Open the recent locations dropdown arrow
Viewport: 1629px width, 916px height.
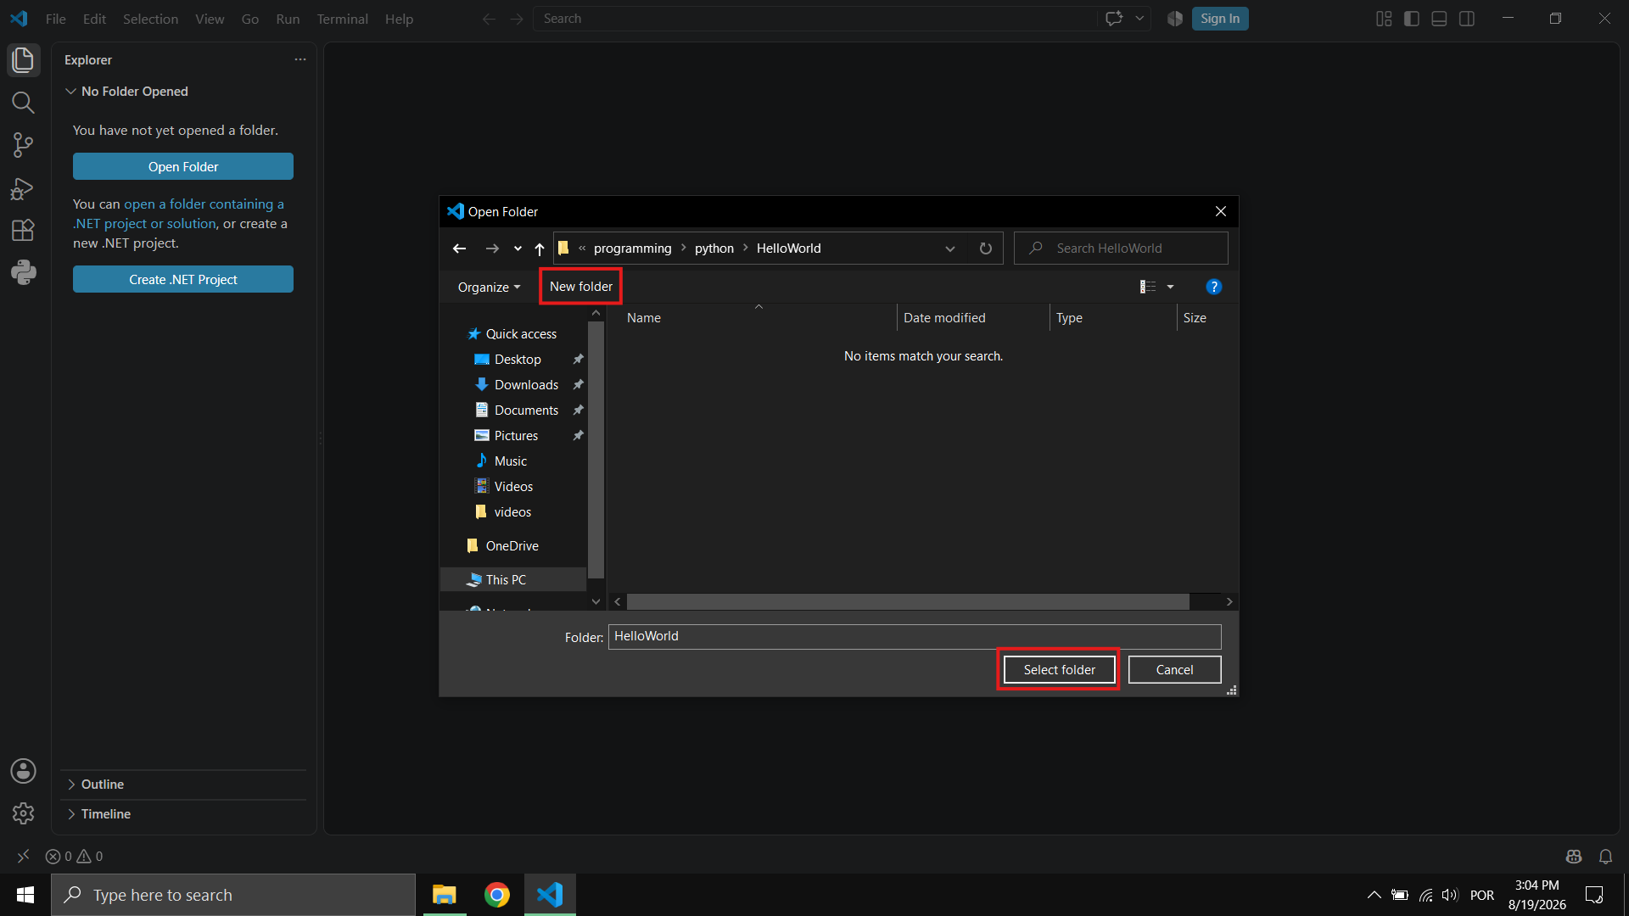(x=518, y=249)
